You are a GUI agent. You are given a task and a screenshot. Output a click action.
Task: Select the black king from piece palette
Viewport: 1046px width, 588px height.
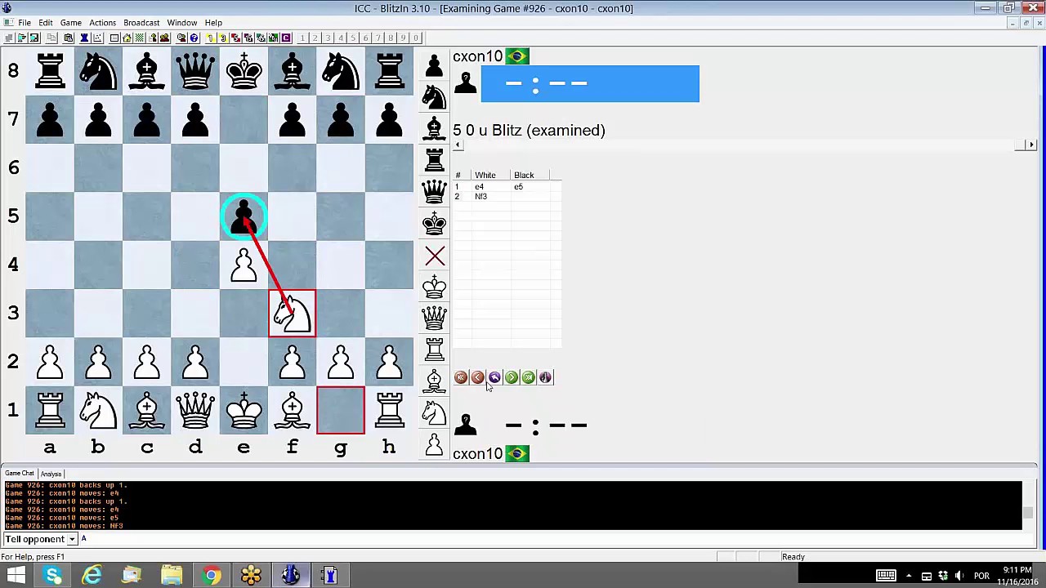click(x=434, y=223)
